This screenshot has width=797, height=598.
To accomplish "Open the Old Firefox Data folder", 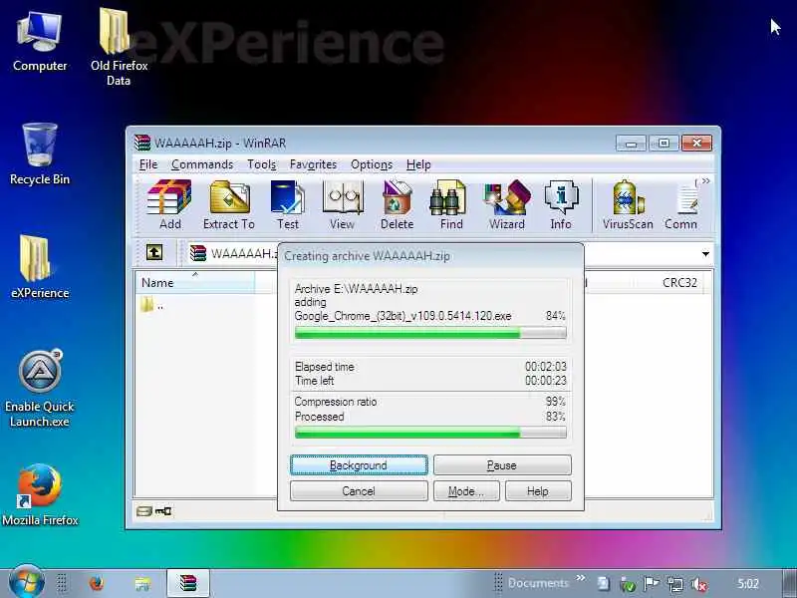I will point(119,46).
